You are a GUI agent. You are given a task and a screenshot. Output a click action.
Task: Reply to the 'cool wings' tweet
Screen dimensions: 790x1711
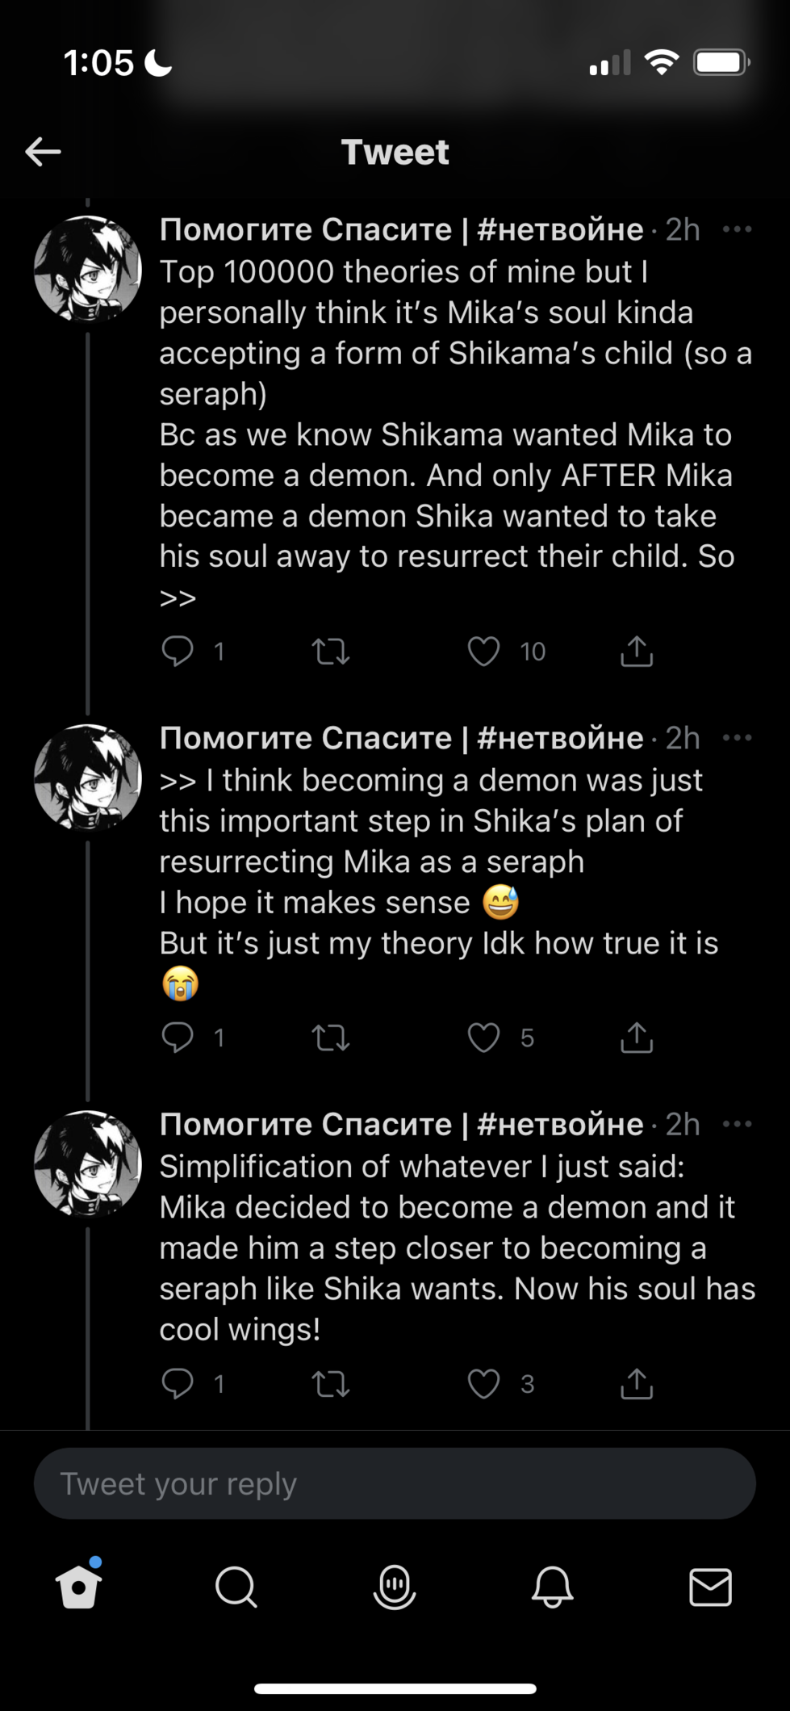[178, 1384]
